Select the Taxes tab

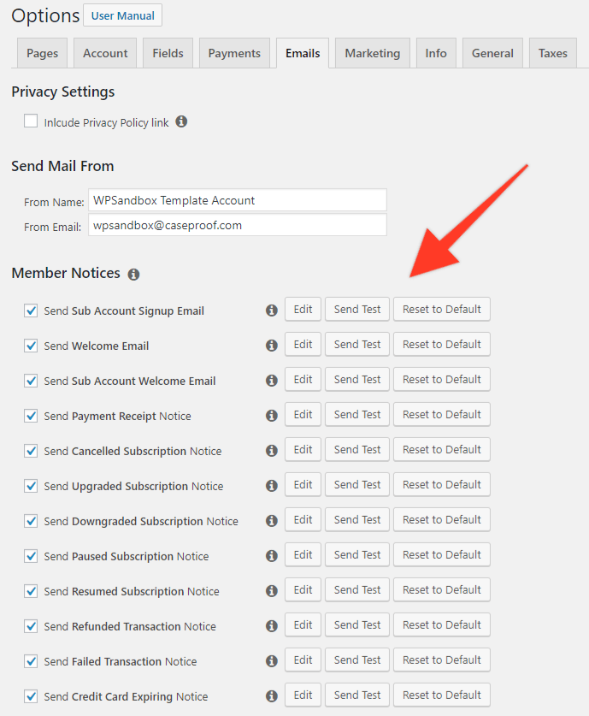pyautogui.click(x=552, y=52)
